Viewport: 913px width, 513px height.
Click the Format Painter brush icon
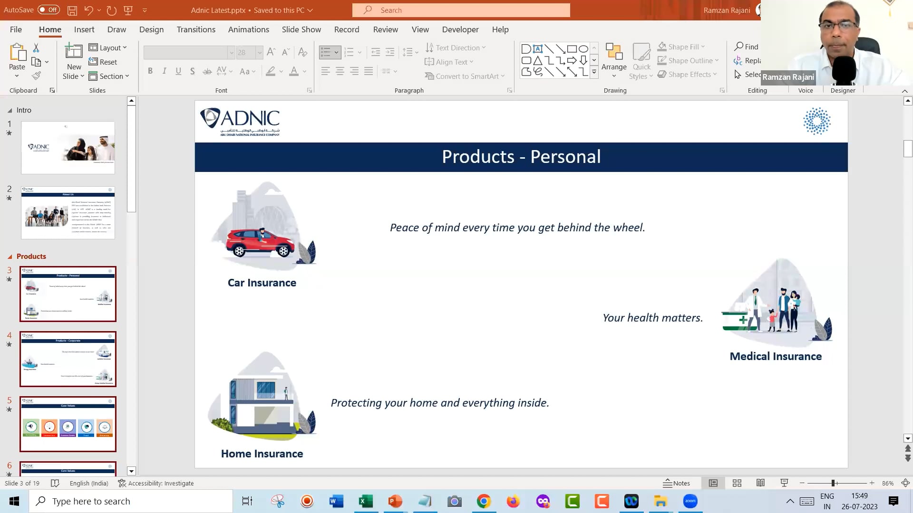tap(36, 76)
